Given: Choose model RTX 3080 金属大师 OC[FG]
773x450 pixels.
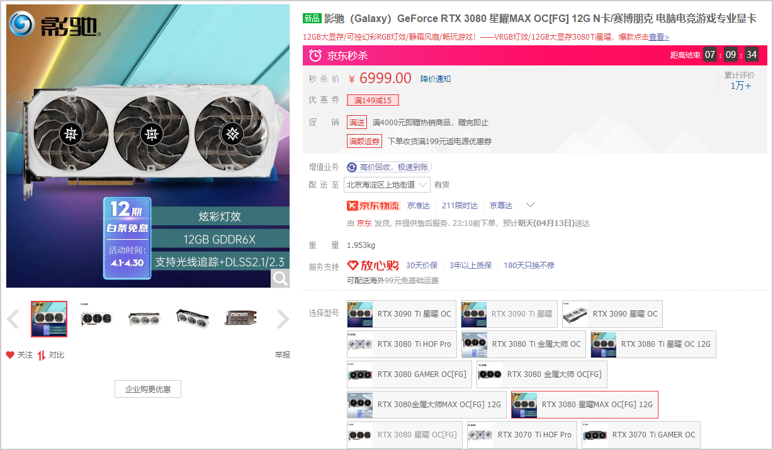Looking at the screenshot, I should [x=542, y=374].
